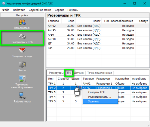Sort fuel table by Цена column header
Screen dimensions: 150x127
pyautogui.click(x=71, y=21)
